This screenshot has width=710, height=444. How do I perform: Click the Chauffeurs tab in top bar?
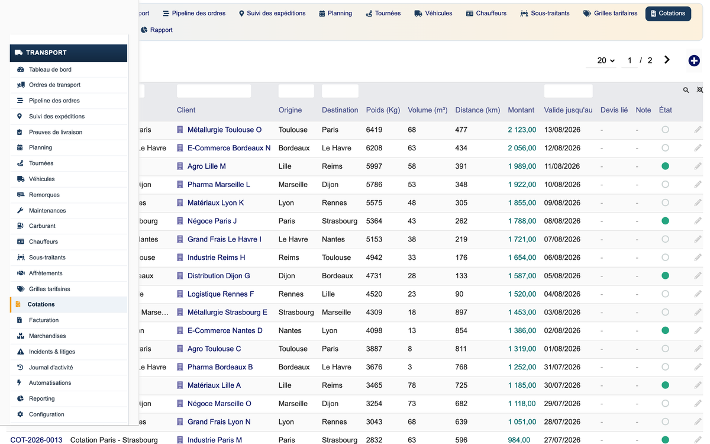[486, 13]
